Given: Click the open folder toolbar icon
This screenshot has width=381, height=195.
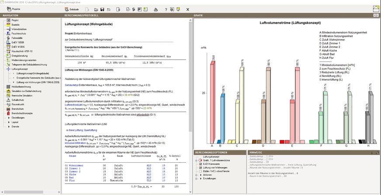Looking at the screenshot, I should click(x=96, y=10).
